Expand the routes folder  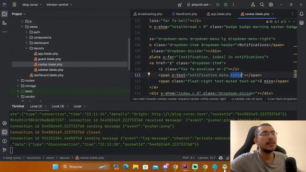click(x=18, y=80)
